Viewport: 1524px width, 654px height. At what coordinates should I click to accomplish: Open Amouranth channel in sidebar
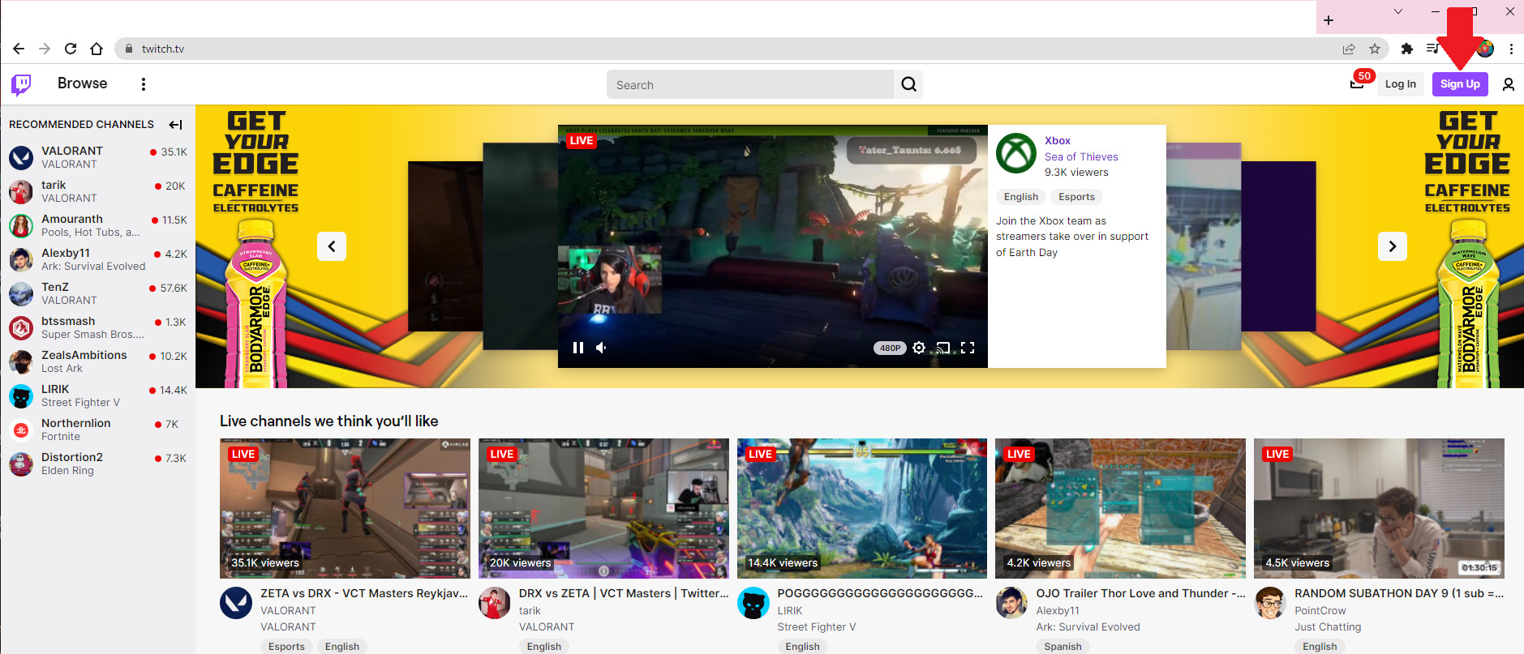[x=97, y=225]
